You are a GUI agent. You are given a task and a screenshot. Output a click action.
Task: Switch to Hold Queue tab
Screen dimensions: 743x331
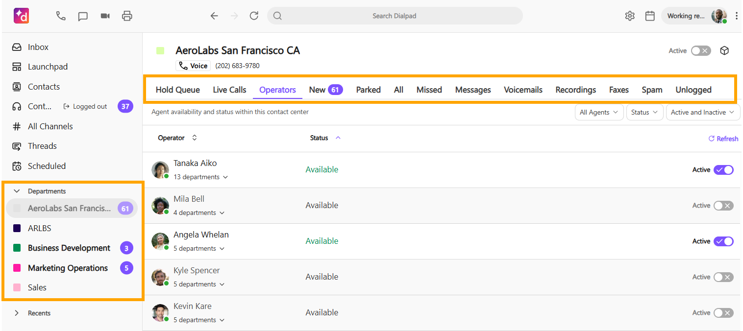click(x=178, y=90)
